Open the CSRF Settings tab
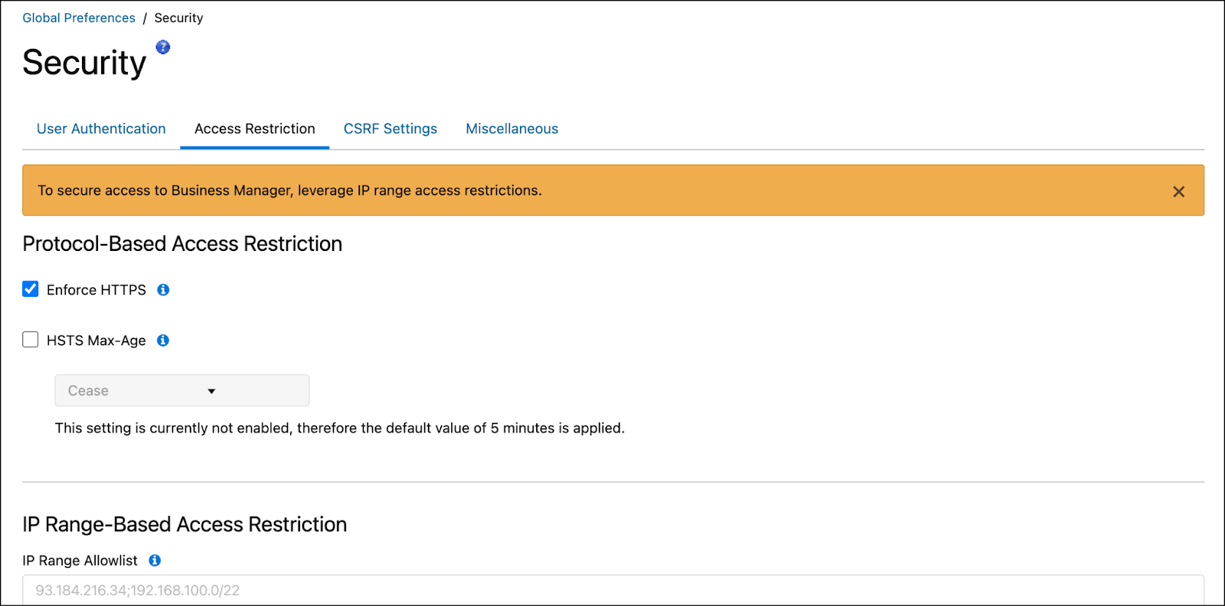 pyautogui.click(x=390, y=129)
